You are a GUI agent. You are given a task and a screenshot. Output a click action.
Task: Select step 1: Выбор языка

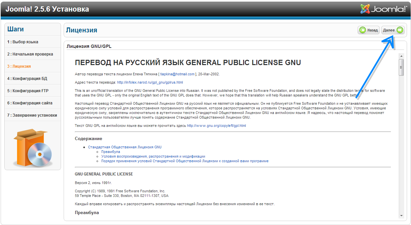(x=23, y=42)
